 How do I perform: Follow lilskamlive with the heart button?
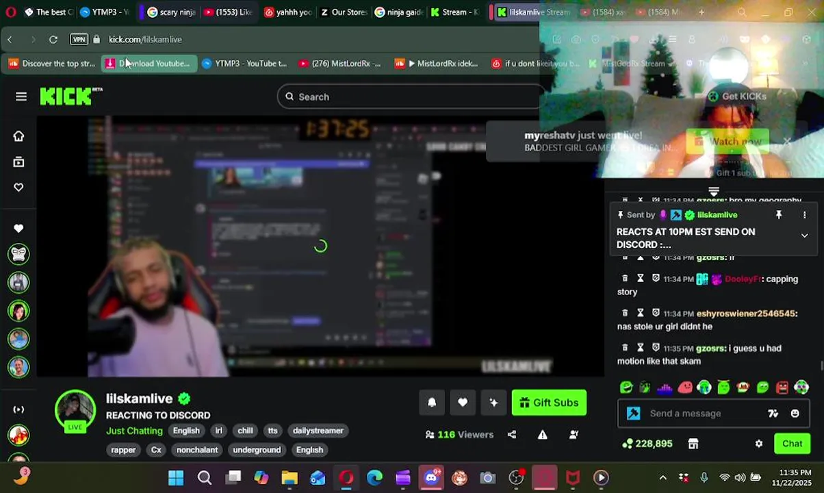[x=463, y=403]
